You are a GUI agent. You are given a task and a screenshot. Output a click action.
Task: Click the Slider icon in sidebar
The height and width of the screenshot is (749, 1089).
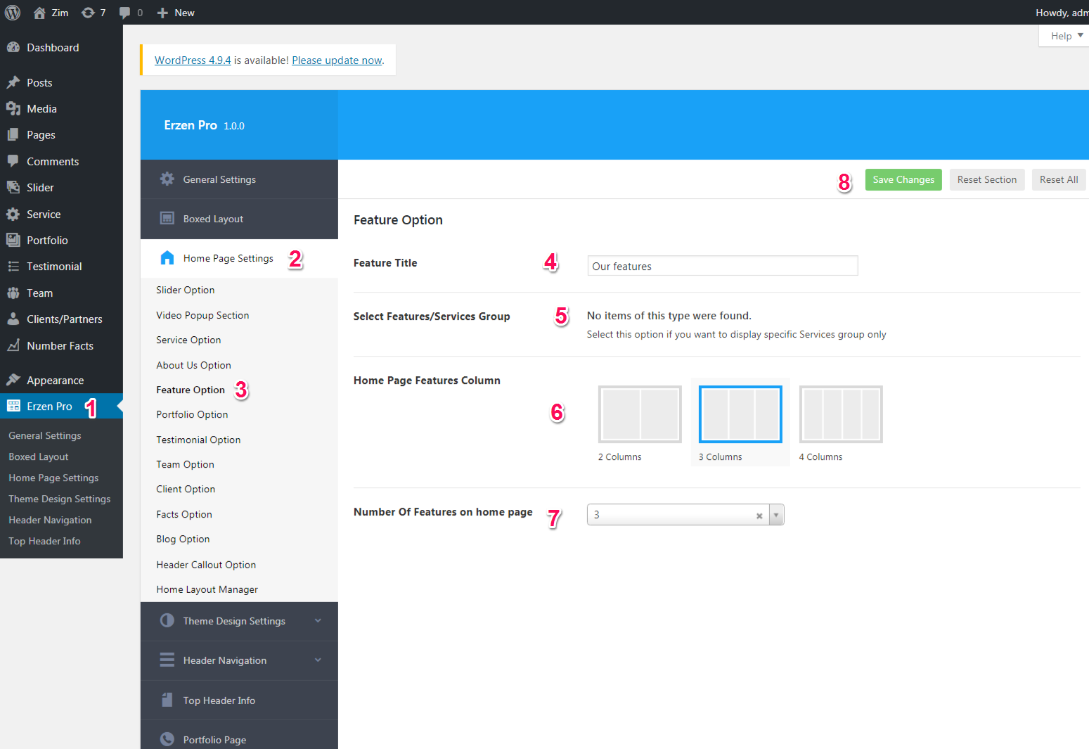(13, 187)
